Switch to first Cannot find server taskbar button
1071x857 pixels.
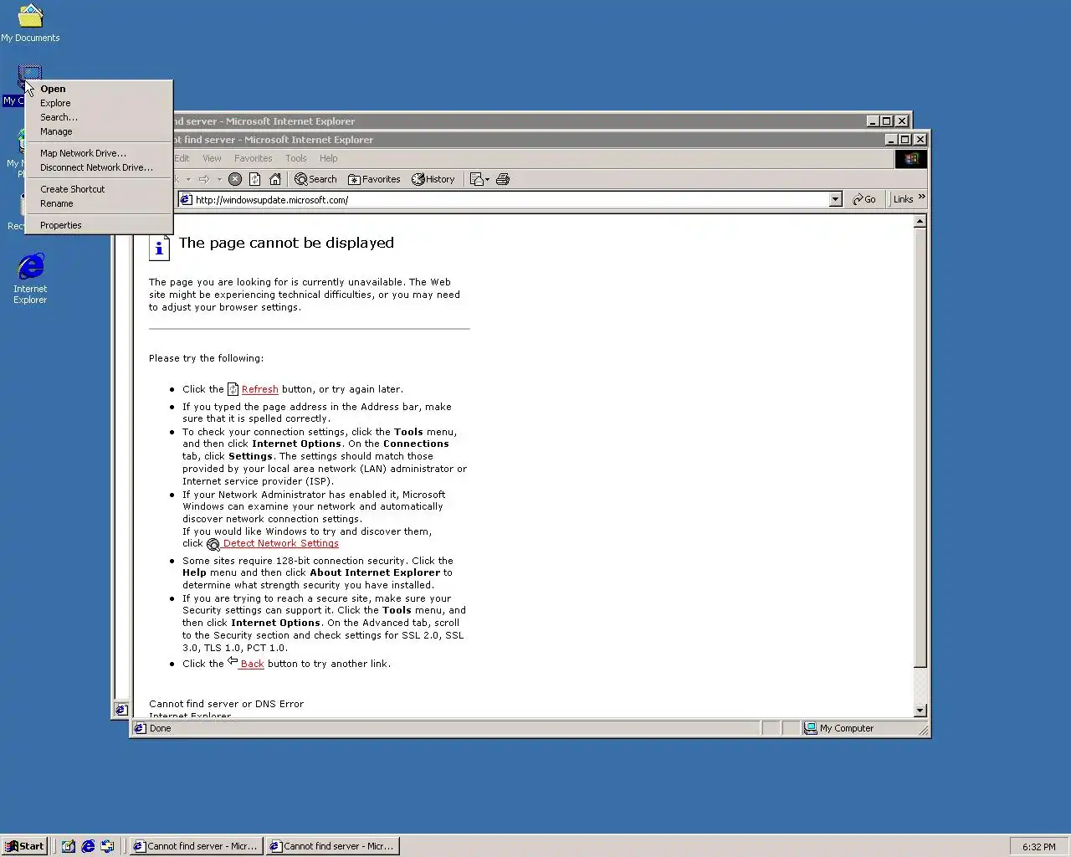[196, 846]
